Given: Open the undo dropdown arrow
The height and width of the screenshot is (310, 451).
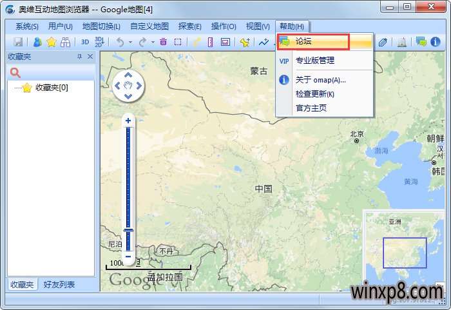Looking at the screenshot, I should [130, 43].
